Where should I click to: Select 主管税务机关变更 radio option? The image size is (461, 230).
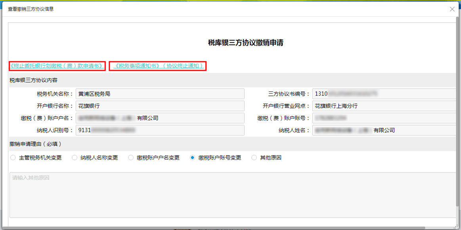pyautogui.click(x=13, y=158)
